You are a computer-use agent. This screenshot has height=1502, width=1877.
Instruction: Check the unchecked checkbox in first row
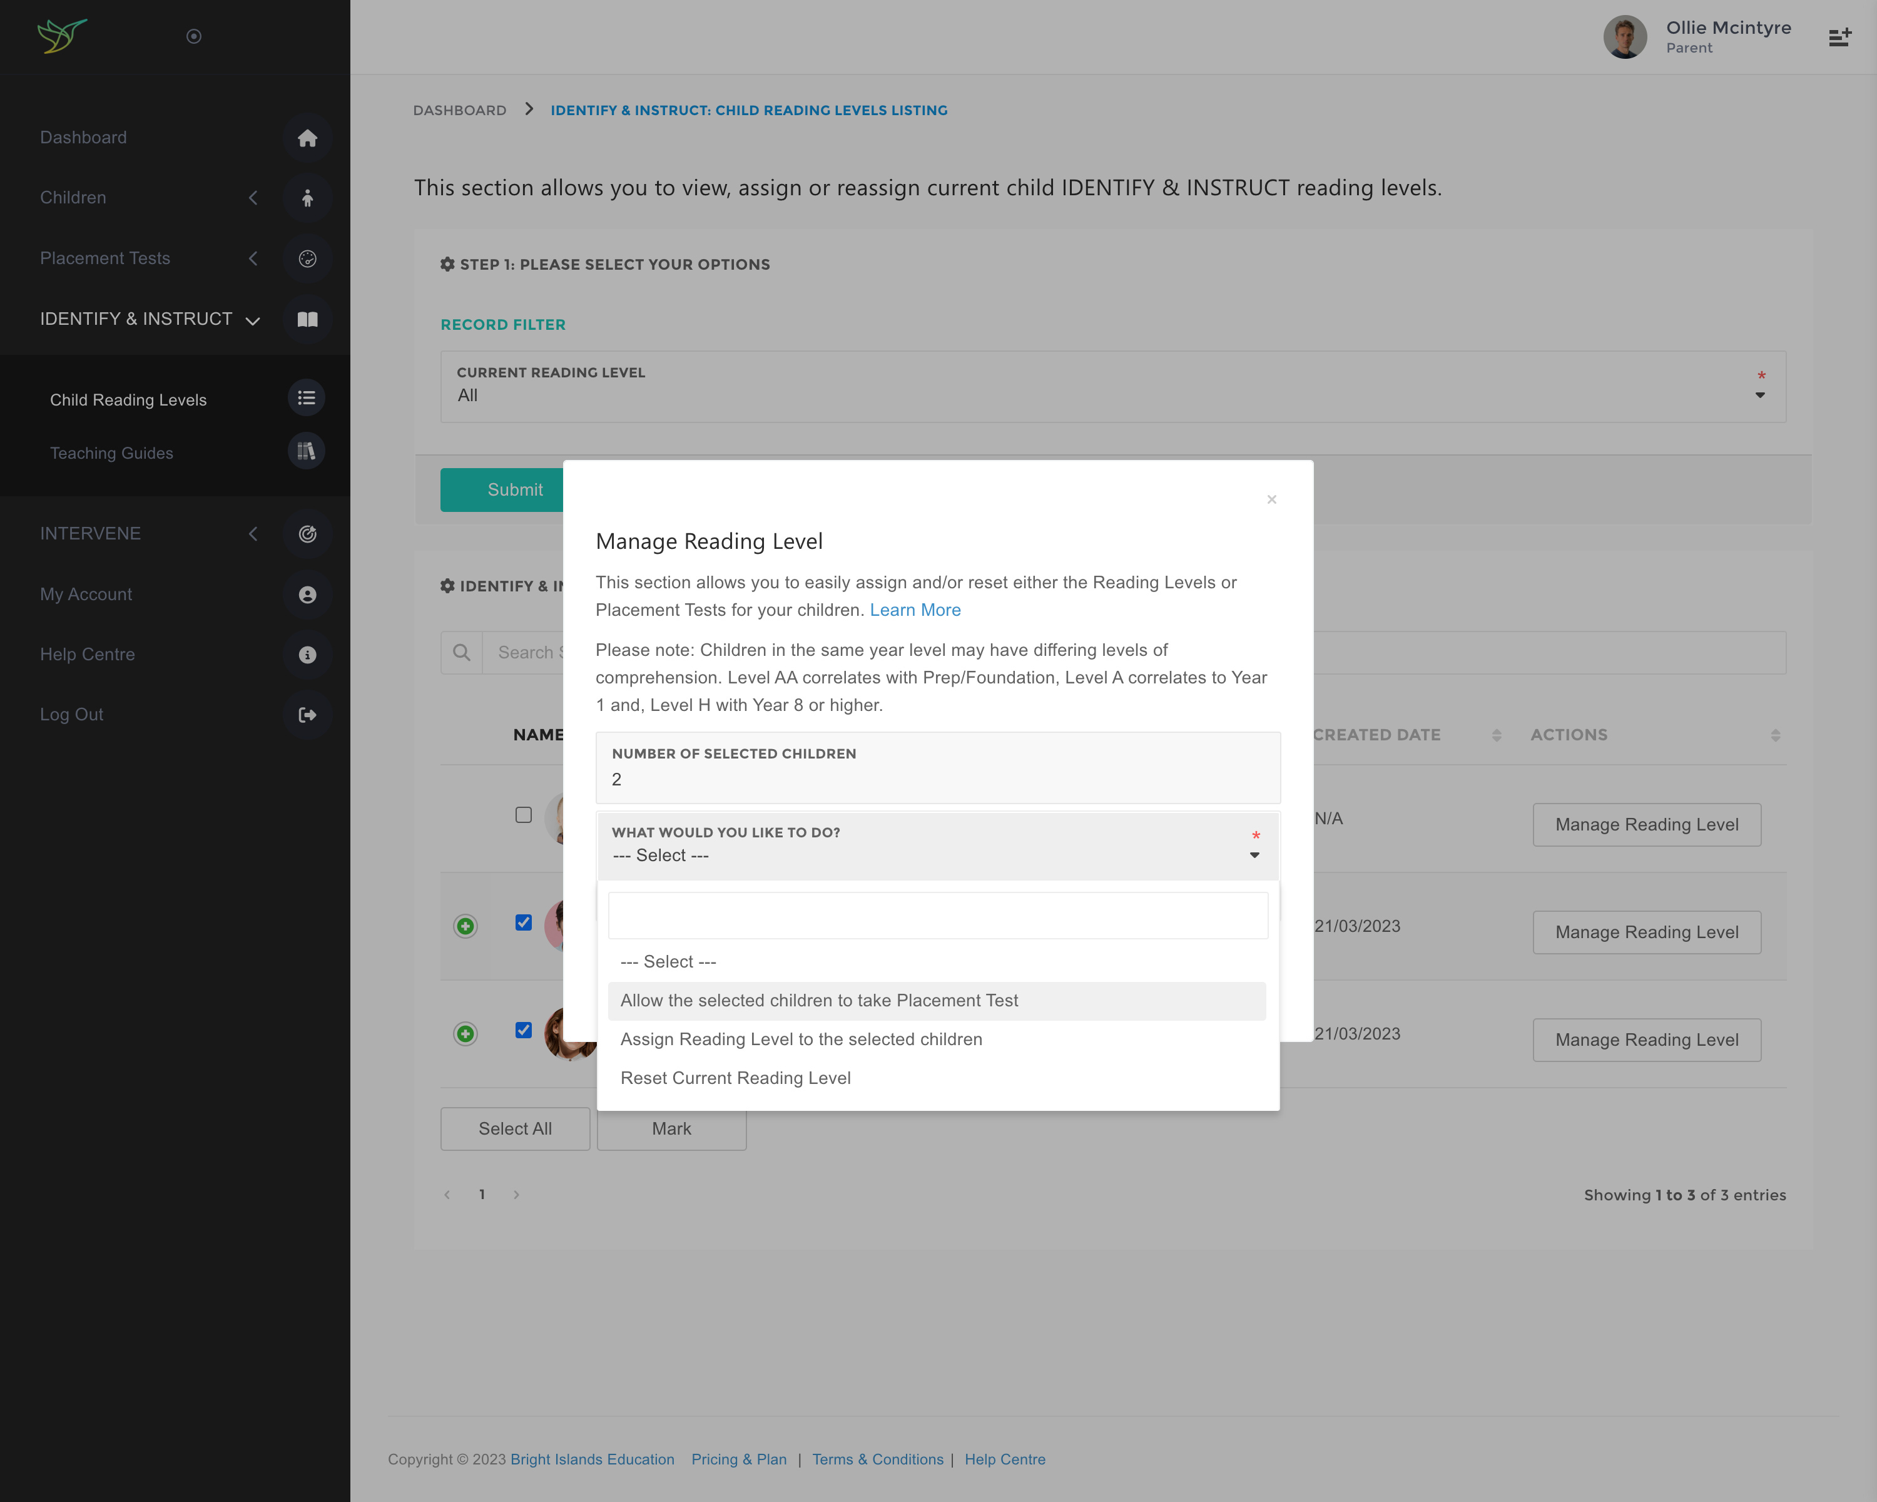[523, 815]
